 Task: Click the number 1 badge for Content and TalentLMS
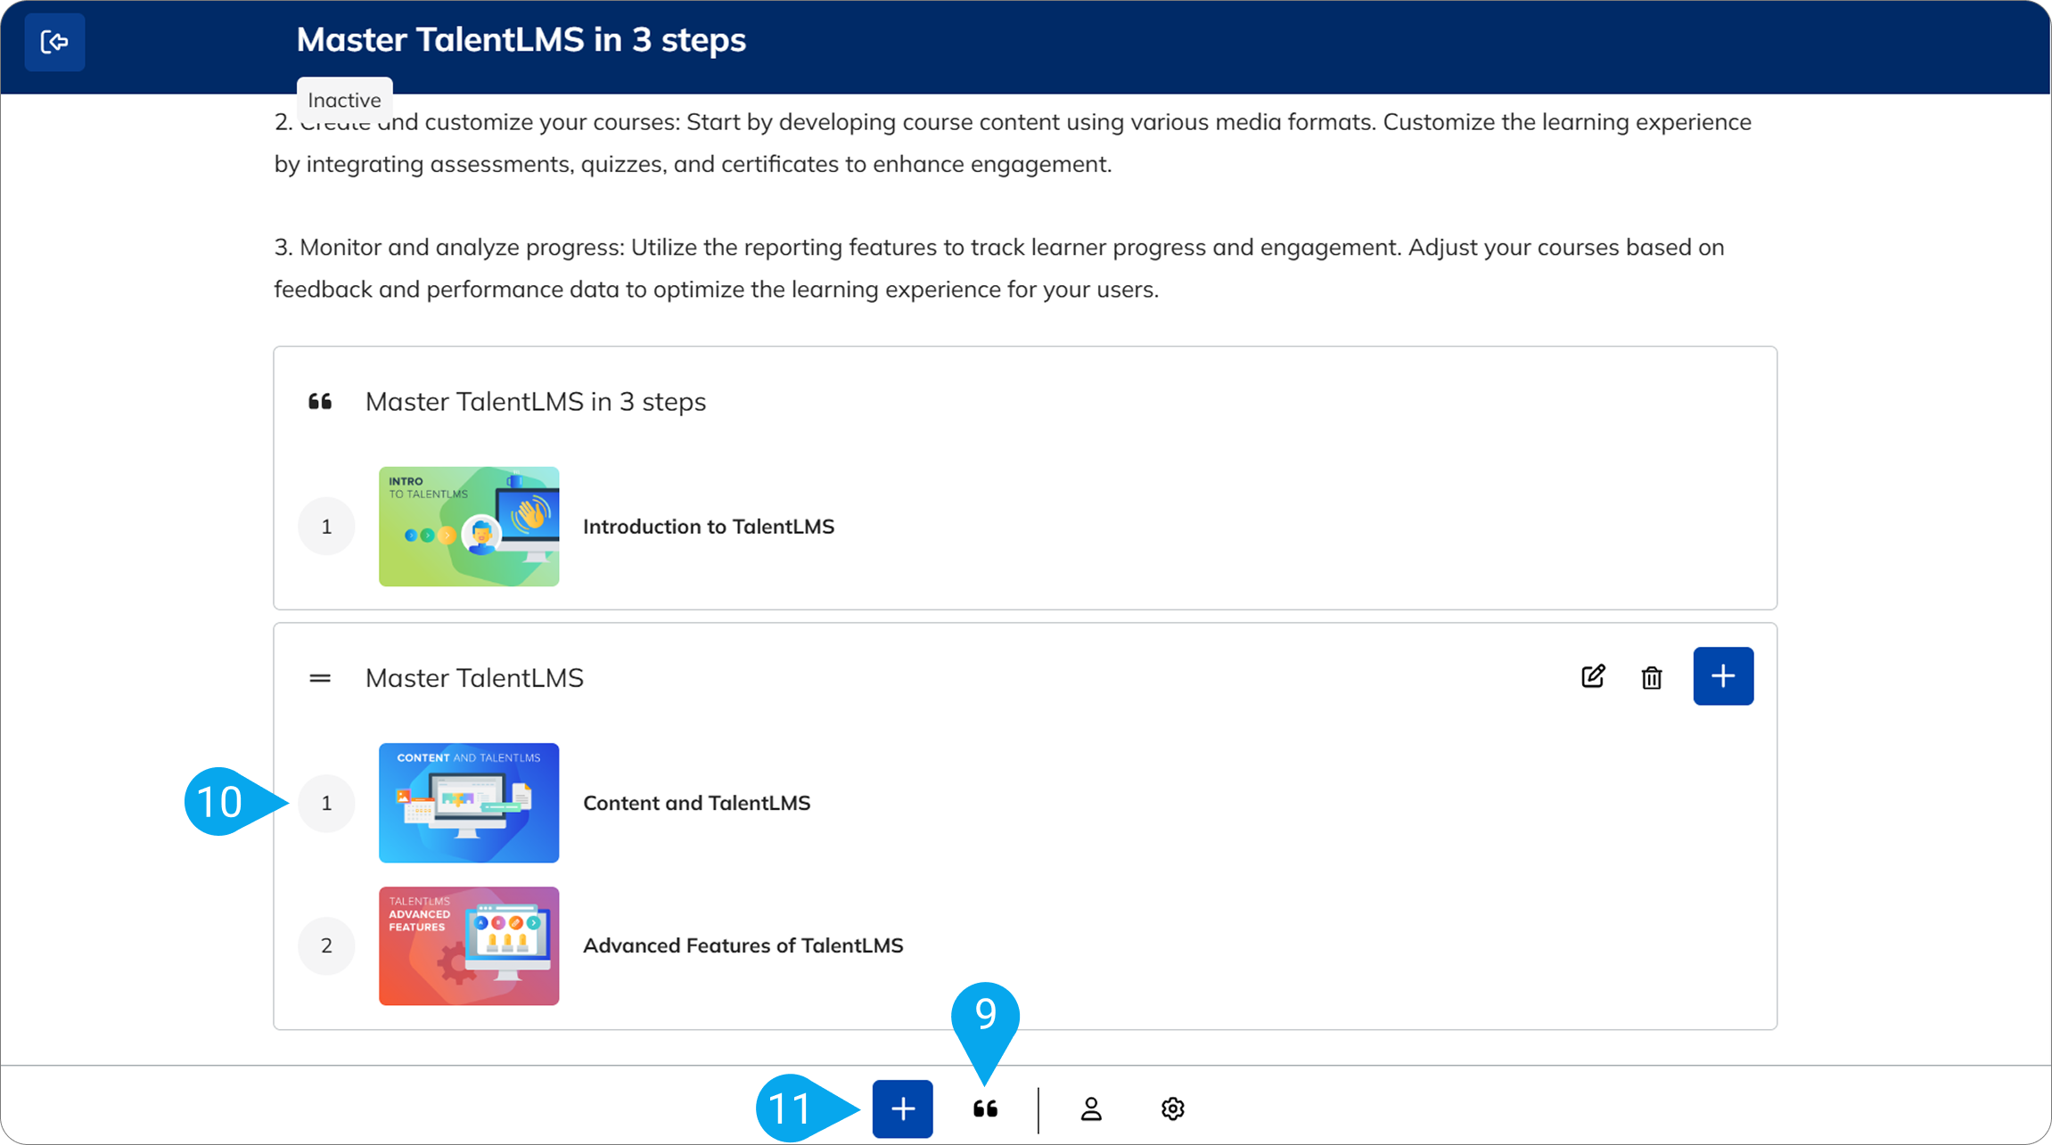[x=326, y=803]
